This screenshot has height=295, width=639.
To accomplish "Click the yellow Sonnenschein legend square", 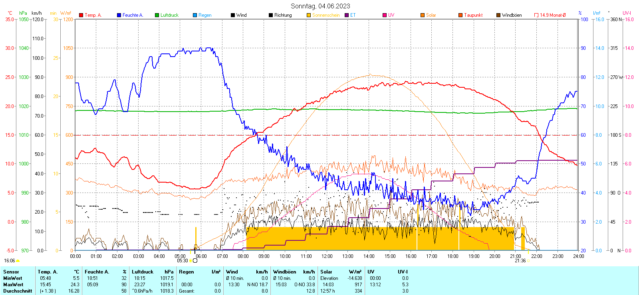I will (309, 15).
